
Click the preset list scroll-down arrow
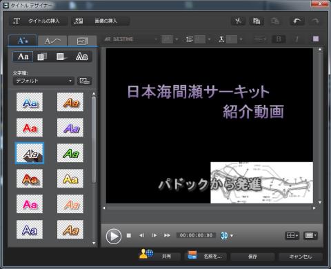94,243
